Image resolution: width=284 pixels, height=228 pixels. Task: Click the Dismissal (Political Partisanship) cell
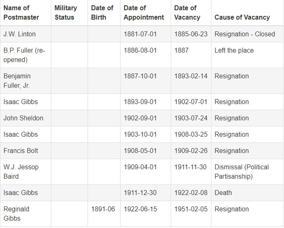pyautogui.click(x=247, y=172)
